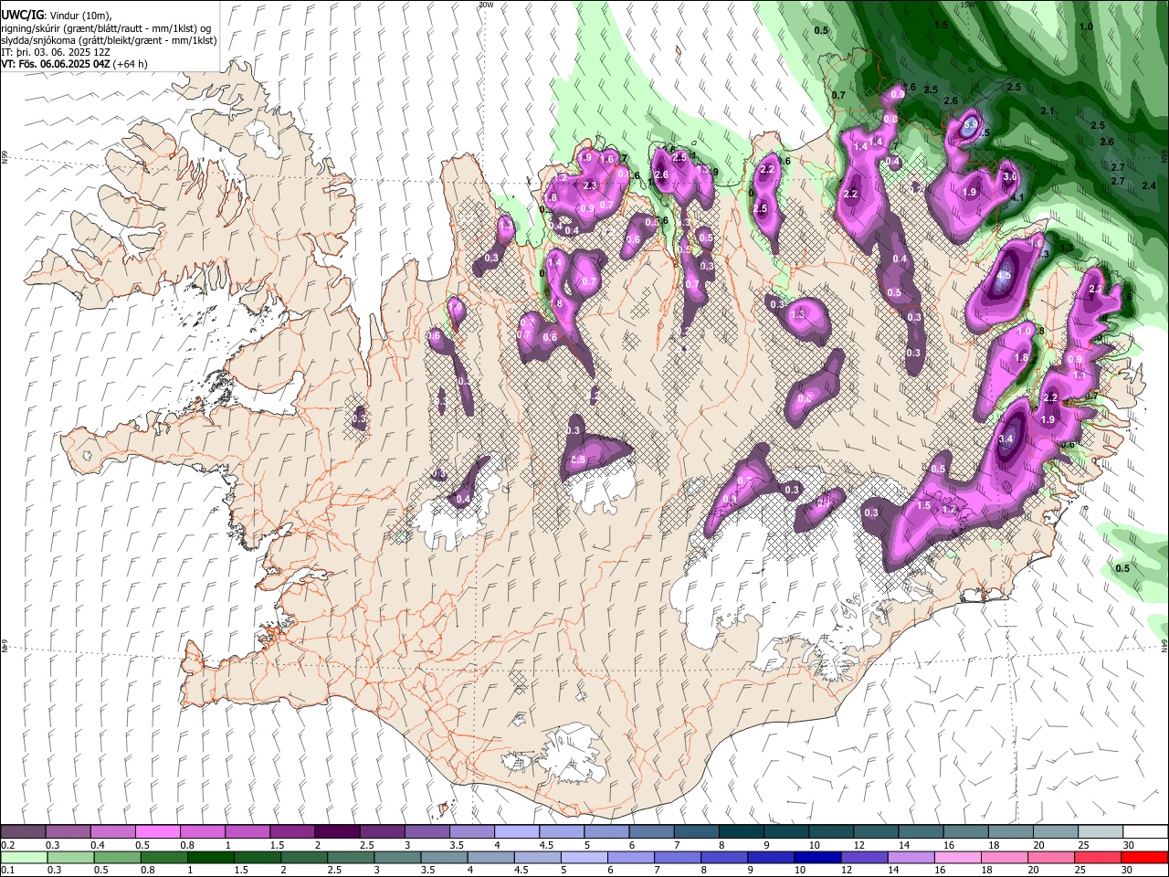Click the 'rigning/skúrir (grænt/blátt/rautt' header line
Image resolution: width=1169 pixels, height=877 pixels.
[105, 28]
